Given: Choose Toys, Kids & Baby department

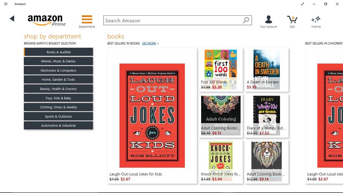Looking at the screenshot, I should pos(58,98).
